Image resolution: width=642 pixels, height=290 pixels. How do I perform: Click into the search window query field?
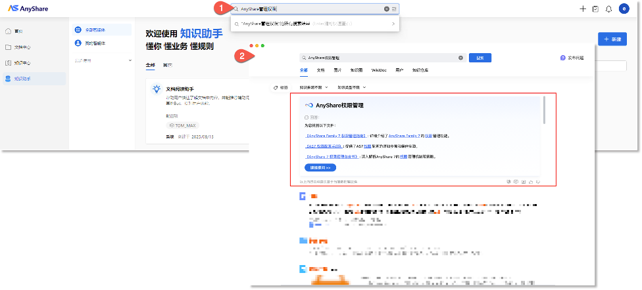coord(382,58)
